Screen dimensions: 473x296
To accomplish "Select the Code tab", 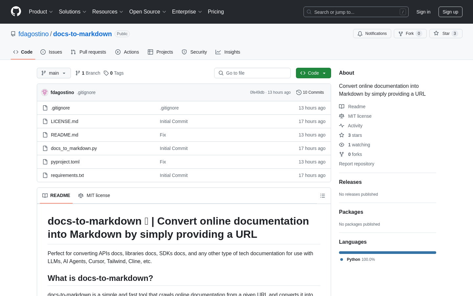I will tap(23, 52).
